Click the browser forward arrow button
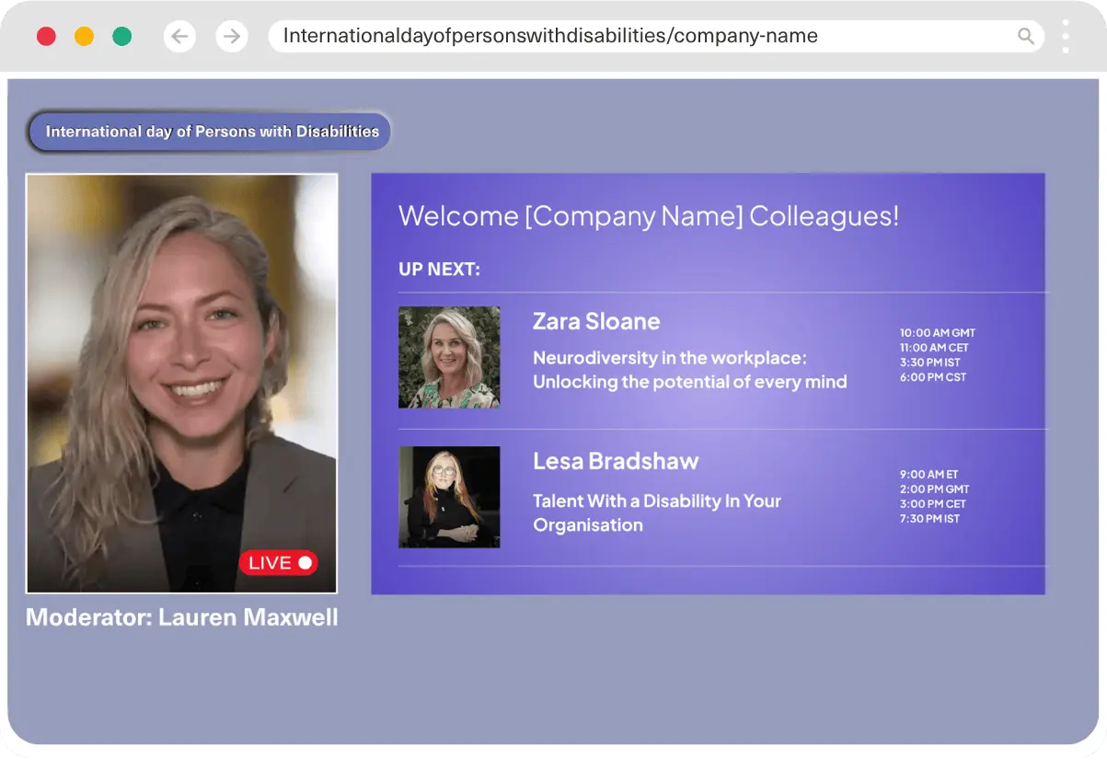 click(232, 37)
